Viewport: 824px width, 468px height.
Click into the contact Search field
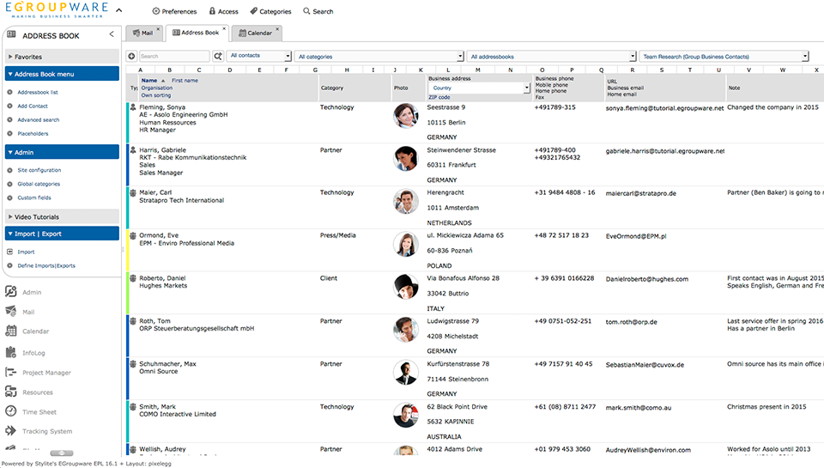click(174, 56)
